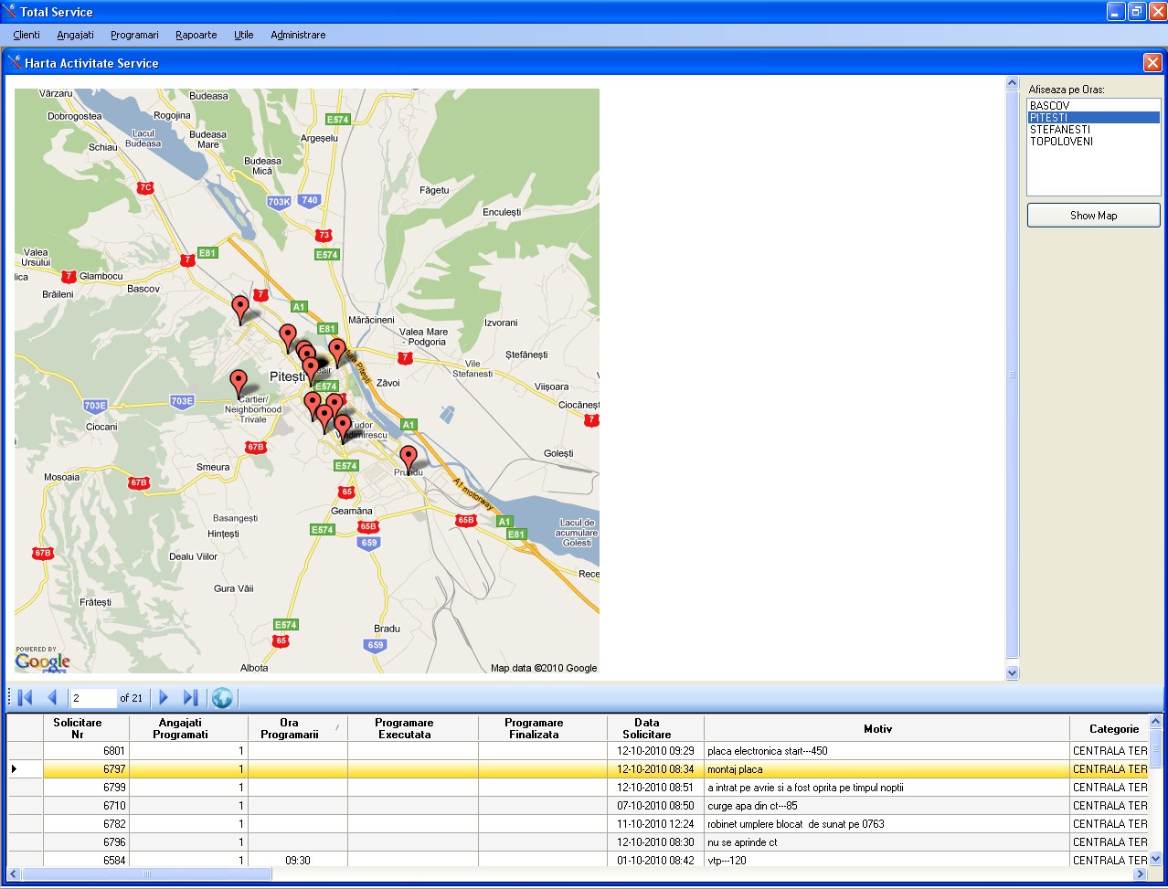Click the Total Service title bar icon

(x=9, y=12)
